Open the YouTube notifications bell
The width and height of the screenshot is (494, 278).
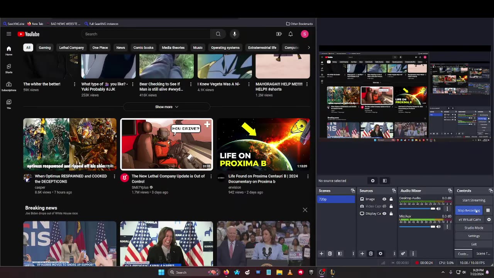coord(291,34)
